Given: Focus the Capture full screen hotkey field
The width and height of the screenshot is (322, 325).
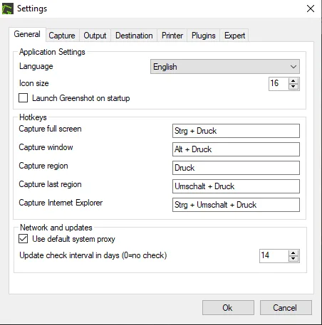Looking at the screenshot, I should 236,131.
